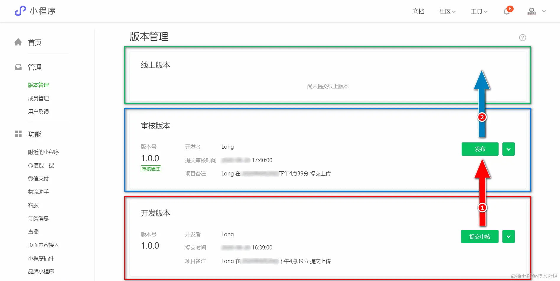560x281 pixels.
Task: Open 小程序插件 in the sidebar
Action: click(41, 258)
